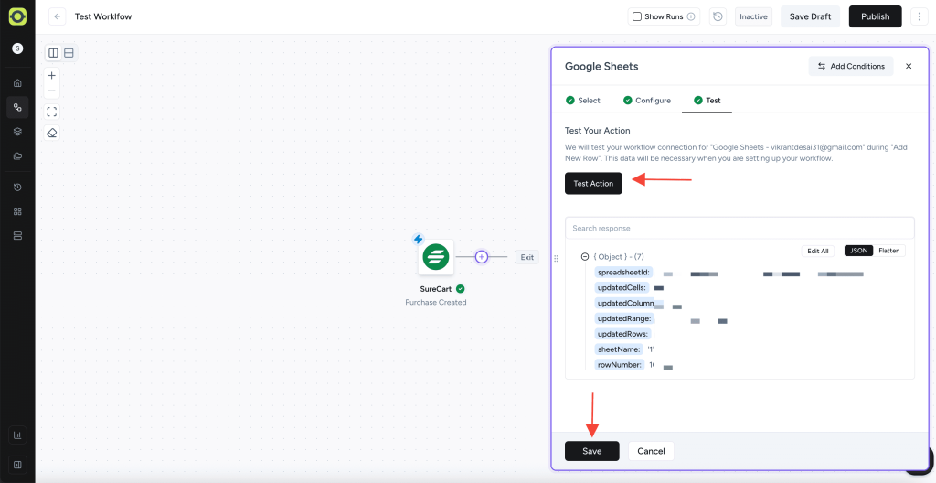Screen dimensions: 936x483
Task: Click the eraser icon on canvas toolbar
Action: tap(52, 133)
